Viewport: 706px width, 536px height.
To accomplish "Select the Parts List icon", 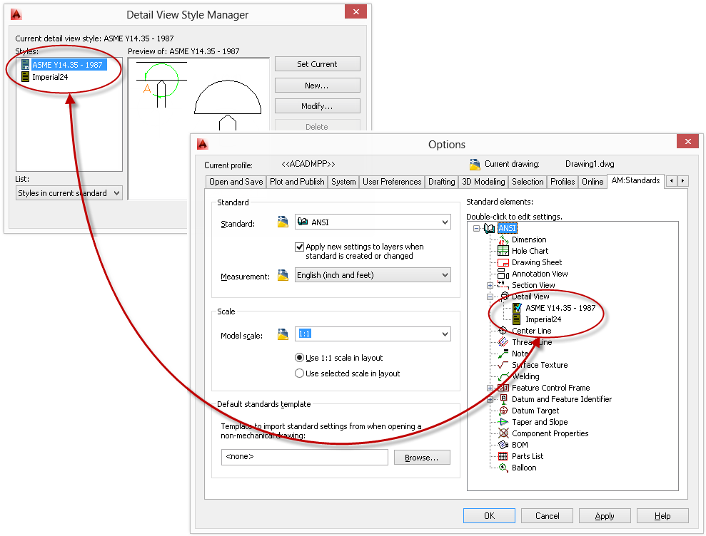I will 503,456.
